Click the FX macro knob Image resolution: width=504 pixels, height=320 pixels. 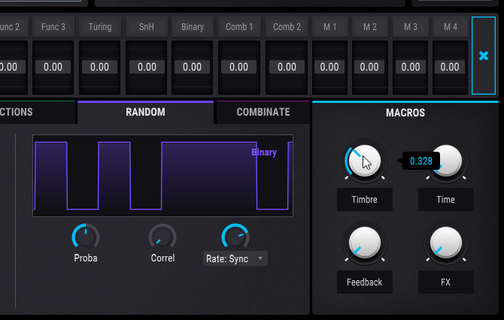(446, 243)
